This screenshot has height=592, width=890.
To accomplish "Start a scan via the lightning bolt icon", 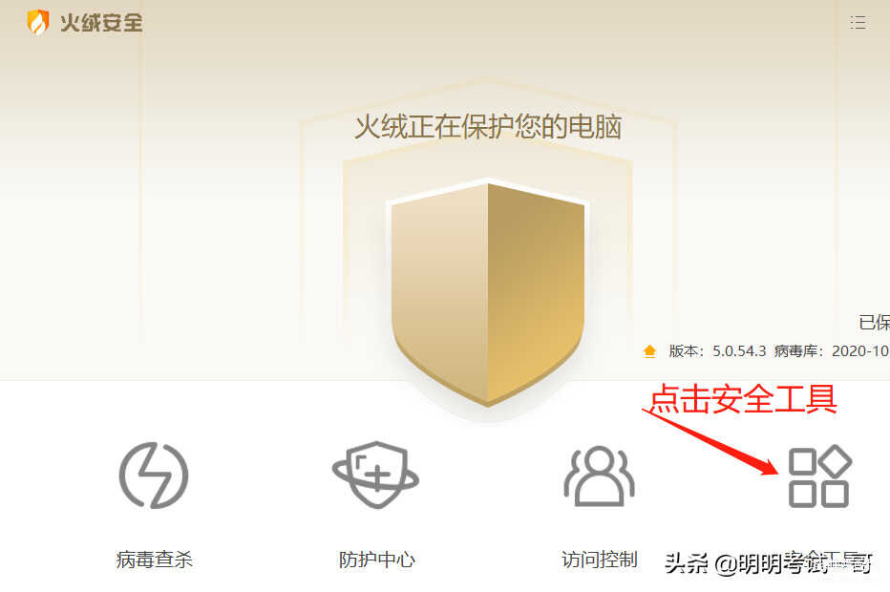I will click(154, 476).
